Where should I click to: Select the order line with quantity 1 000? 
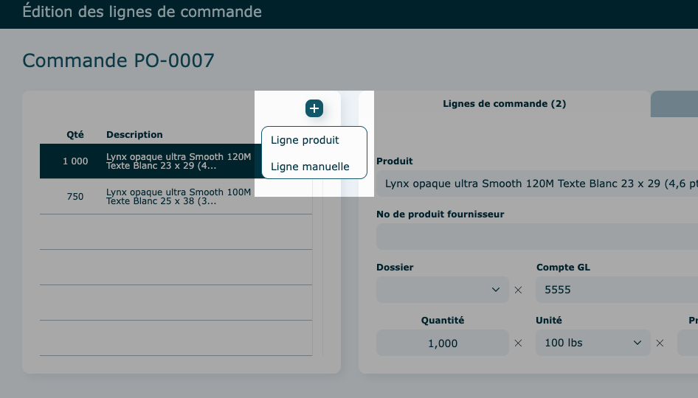(x=148, y=161)
